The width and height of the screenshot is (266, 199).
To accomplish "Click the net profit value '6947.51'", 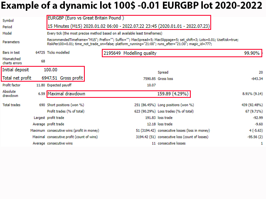I will point(49,78).
